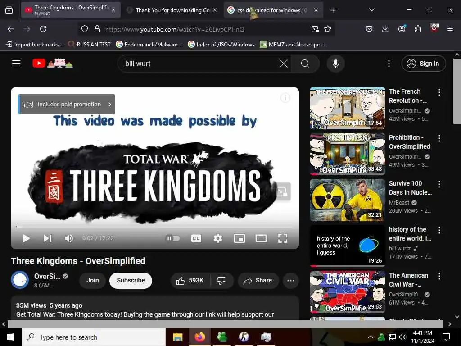
Task: Enable theater mode view
Action: (261, 238)
